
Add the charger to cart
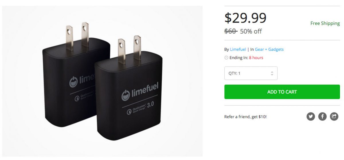282,92
